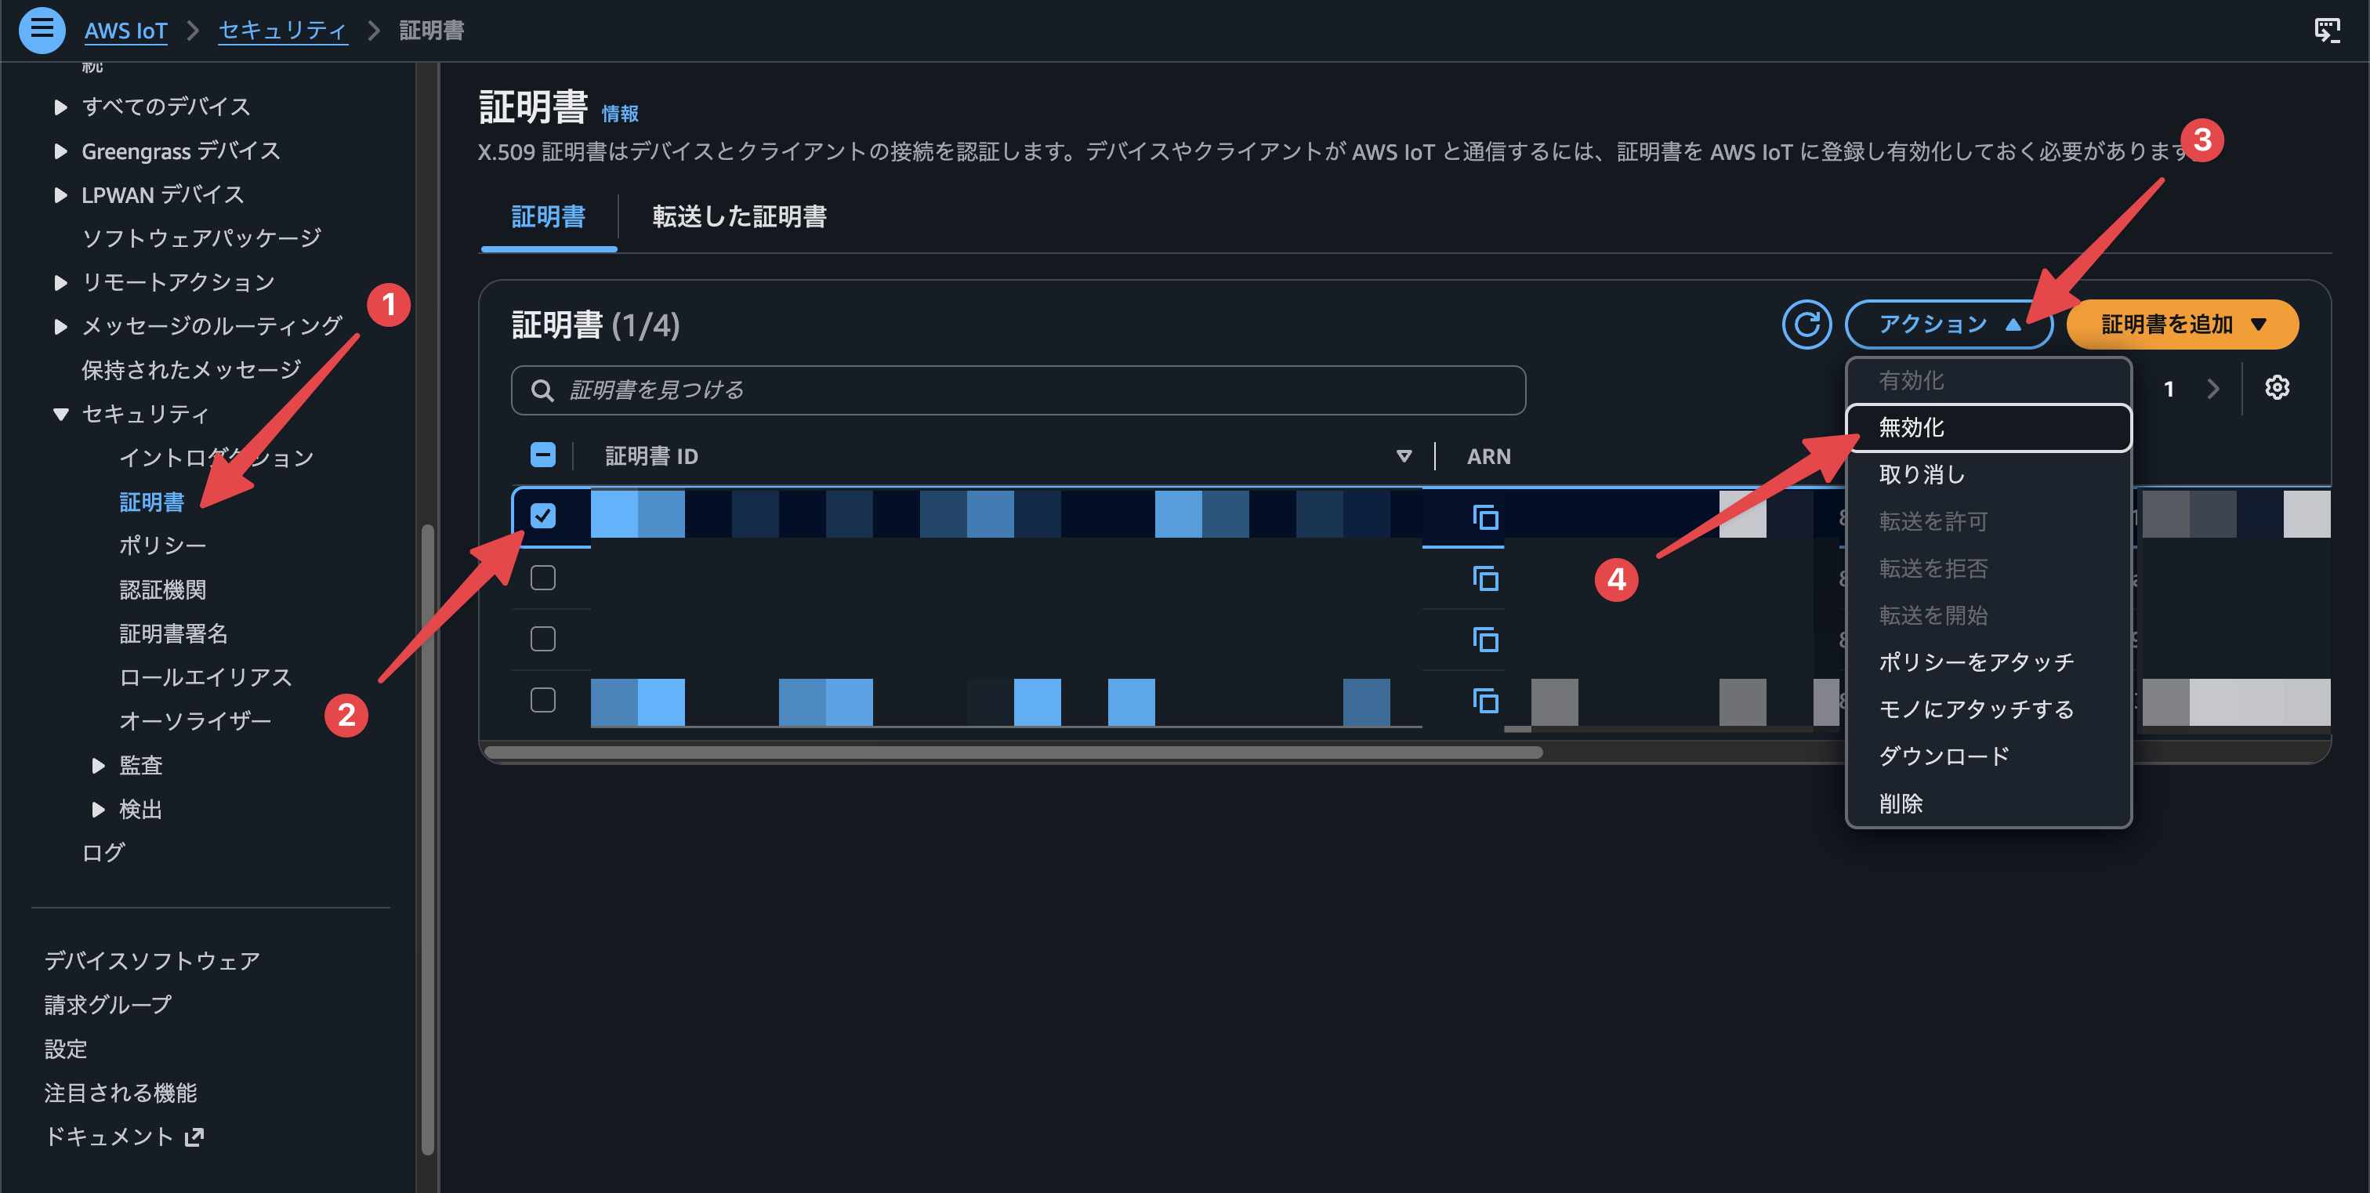Expand Greengrass デバイス section
Viewport: 2370px width, 1193px height.
[60, 150]
